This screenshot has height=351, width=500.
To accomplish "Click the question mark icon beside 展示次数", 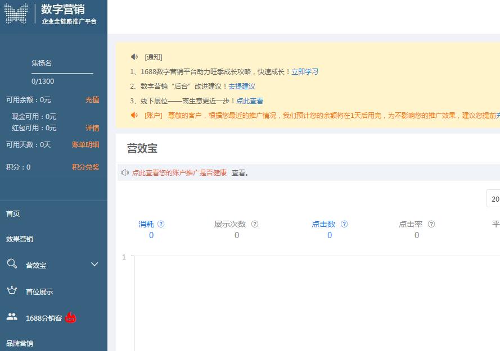I will (255, 224).
